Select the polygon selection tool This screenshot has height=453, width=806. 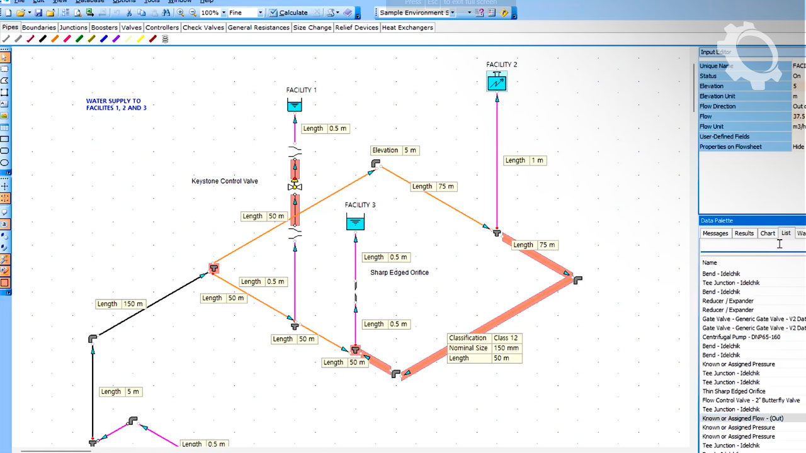[4, 81]
